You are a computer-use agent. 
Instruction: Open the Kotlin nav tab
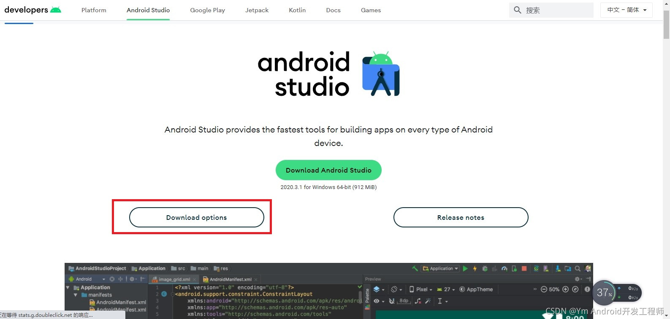pos(297,10)
